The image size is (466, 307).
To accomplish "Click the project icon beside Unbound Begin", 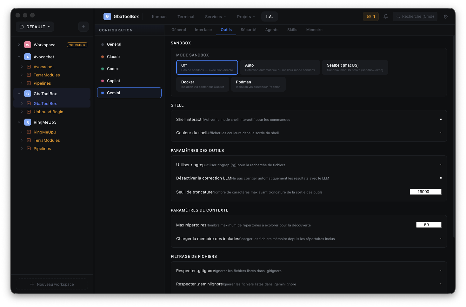I will click(29, 112).
